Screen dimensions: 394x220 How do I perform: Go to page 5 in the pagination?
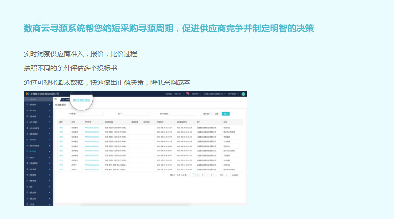coord(212,175)
